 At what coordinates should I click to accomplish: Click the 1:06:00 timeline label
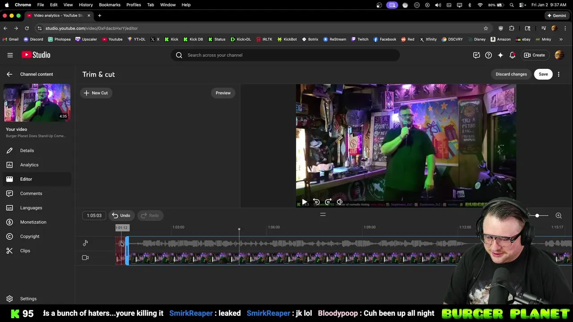pos(274,227)
